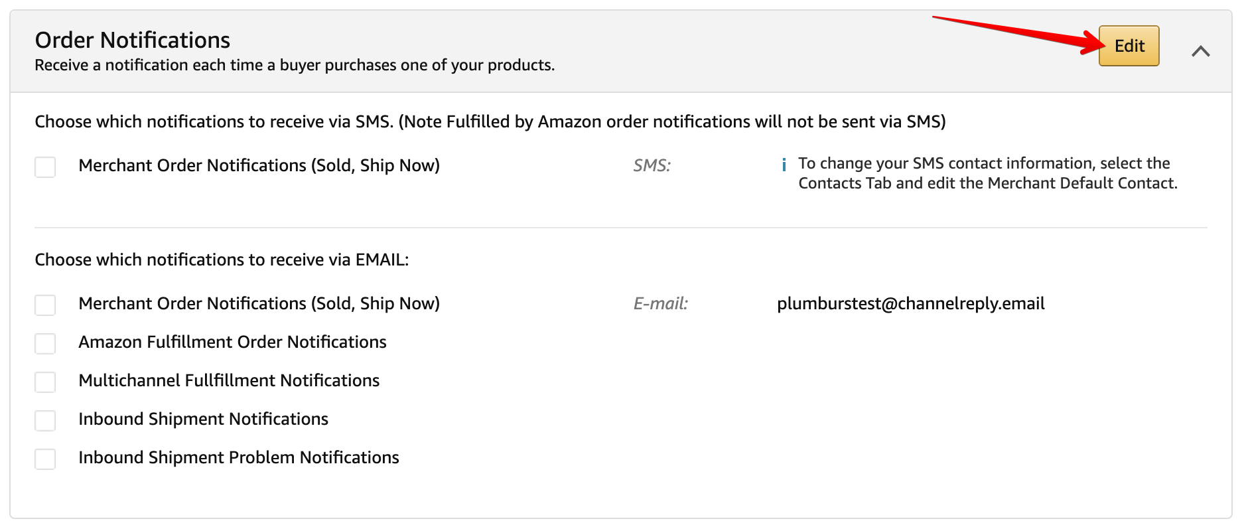The image size is (1242, 527).
Task: Check Inbound Shipment Problem Notifications box
Action: (x=45, y=459)
